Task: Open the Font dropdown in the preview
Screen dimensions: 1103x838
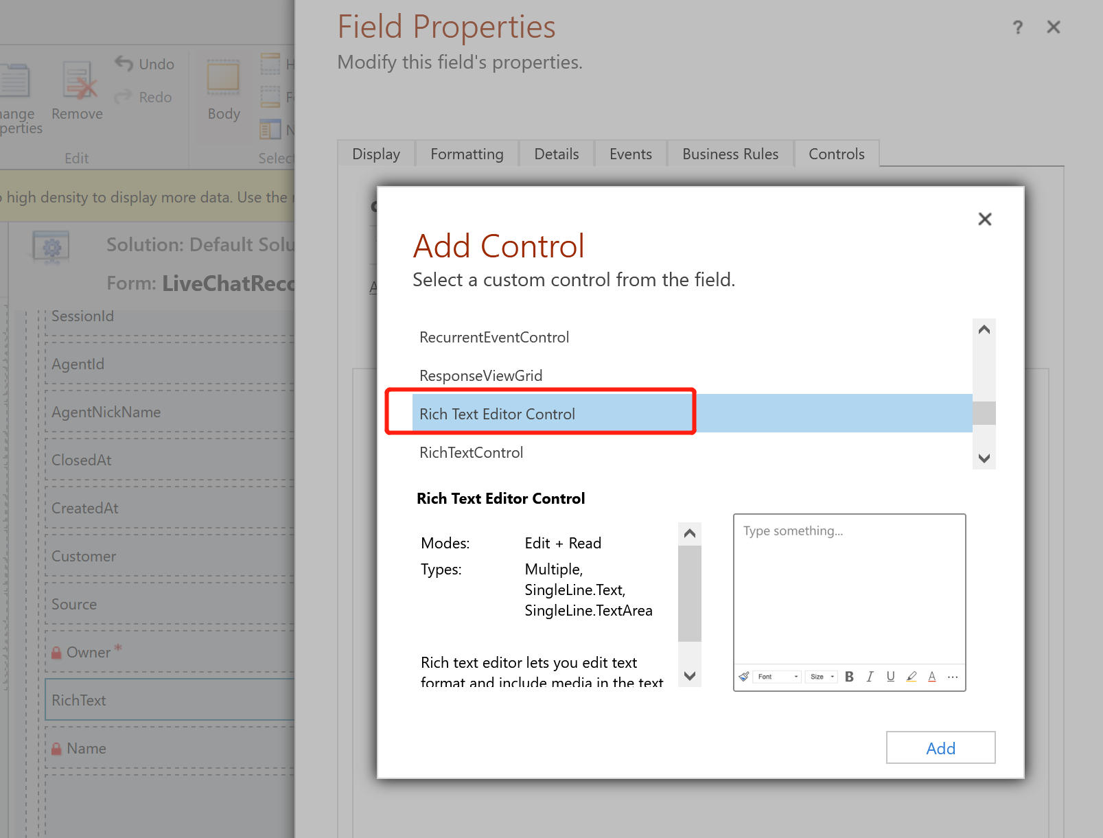Action: point(776,677)
